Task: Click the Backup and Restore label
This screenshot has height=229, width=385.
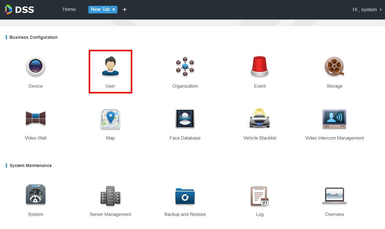Action: [x=185, y=214]
